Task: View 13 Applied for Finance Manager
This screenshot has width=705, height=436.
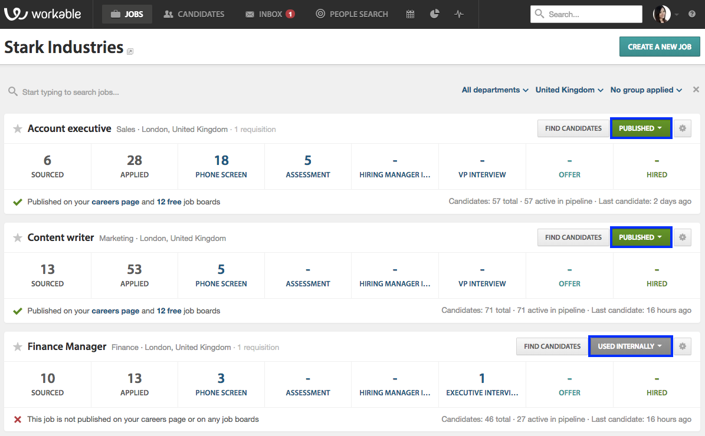Action: point(135,384)
